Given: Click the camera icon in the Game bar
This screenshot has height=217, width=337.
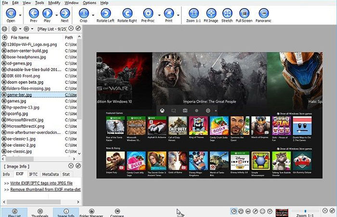Looking at the screenshot, I should (x=185, y=110).
